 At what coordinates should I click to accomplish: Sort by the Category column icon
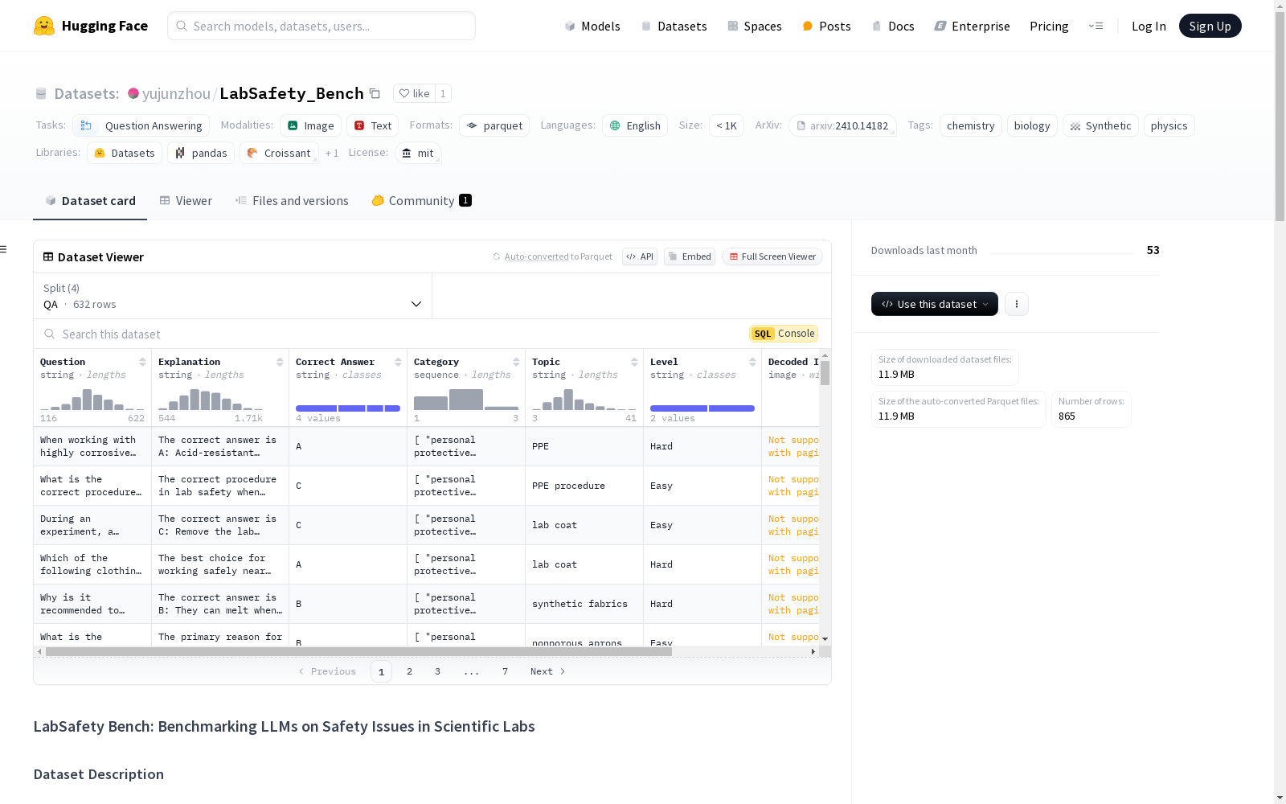(516, 362)
